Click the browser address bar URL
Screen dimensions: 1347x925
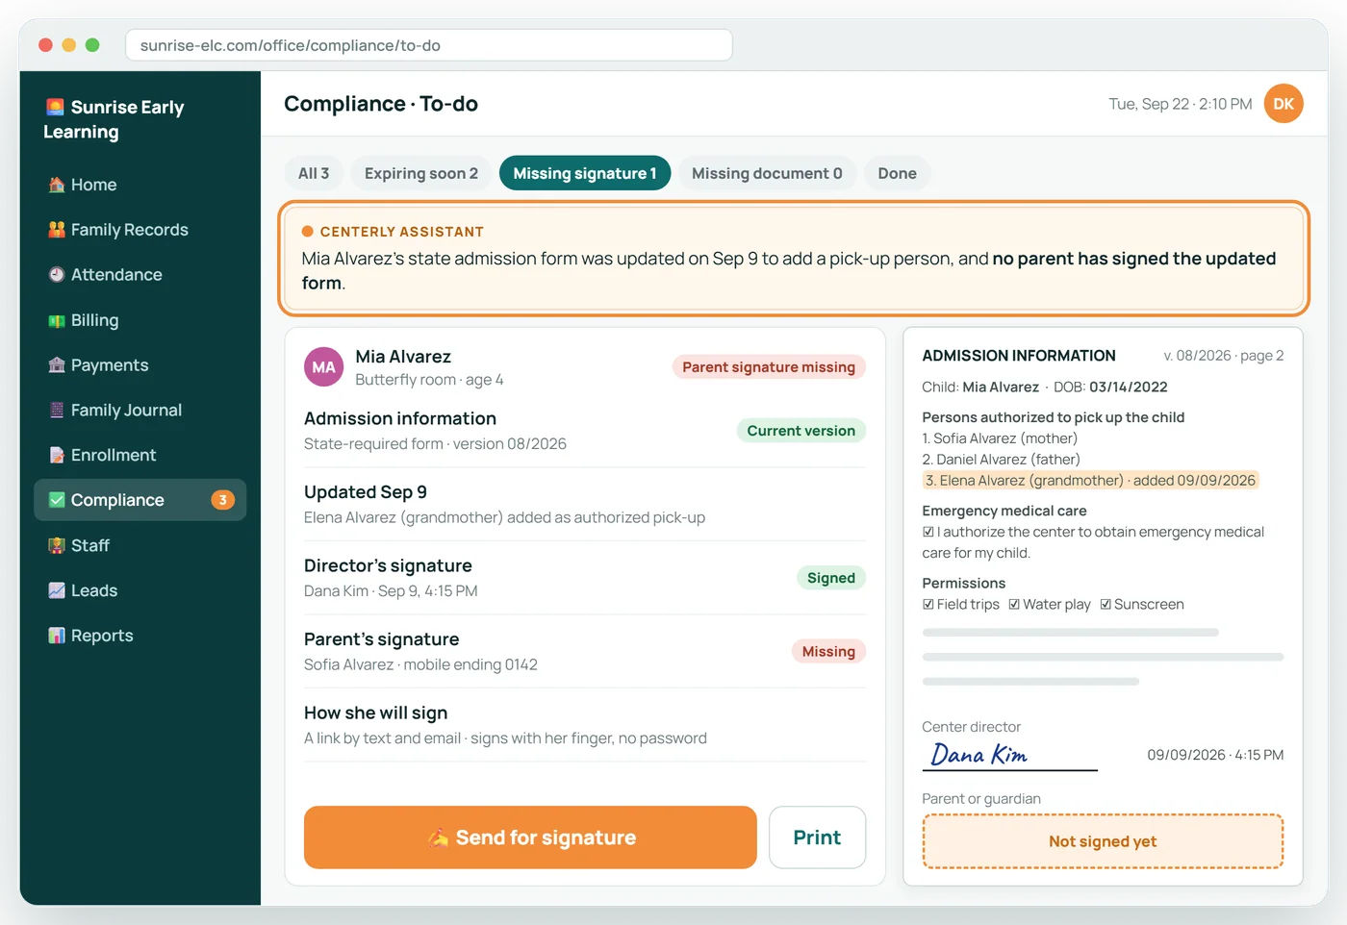[429, 45]
